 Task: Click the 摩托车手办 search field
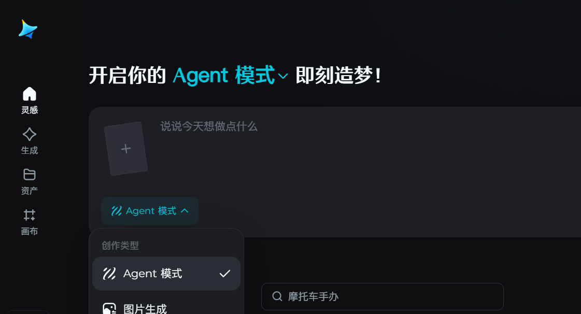(x=382, y=296)
